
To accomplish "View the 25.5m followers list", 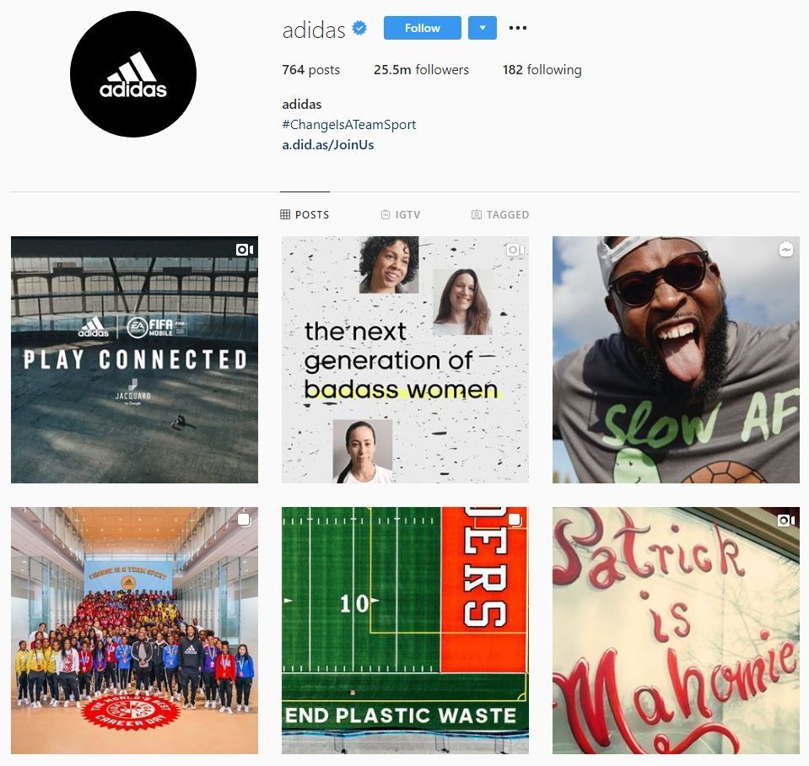I will pyautogui.click(x=421, y=70).
